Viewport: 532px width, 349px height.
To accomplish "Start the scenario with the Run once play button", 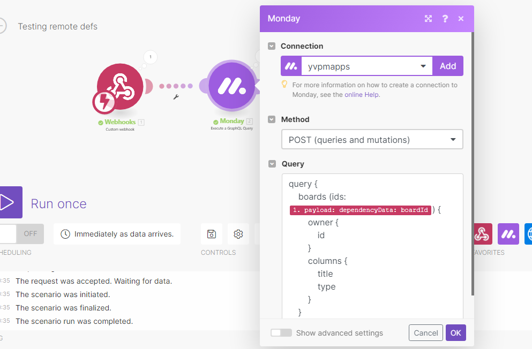I will tap(10, 202).
